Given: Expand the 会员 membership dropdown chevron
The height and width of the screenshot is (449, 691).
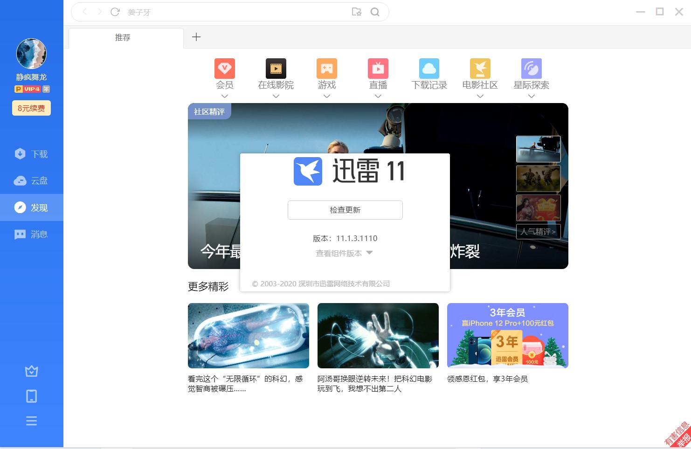Looking at the screenshot, I should pyautogui.click(x=225, y=96).
